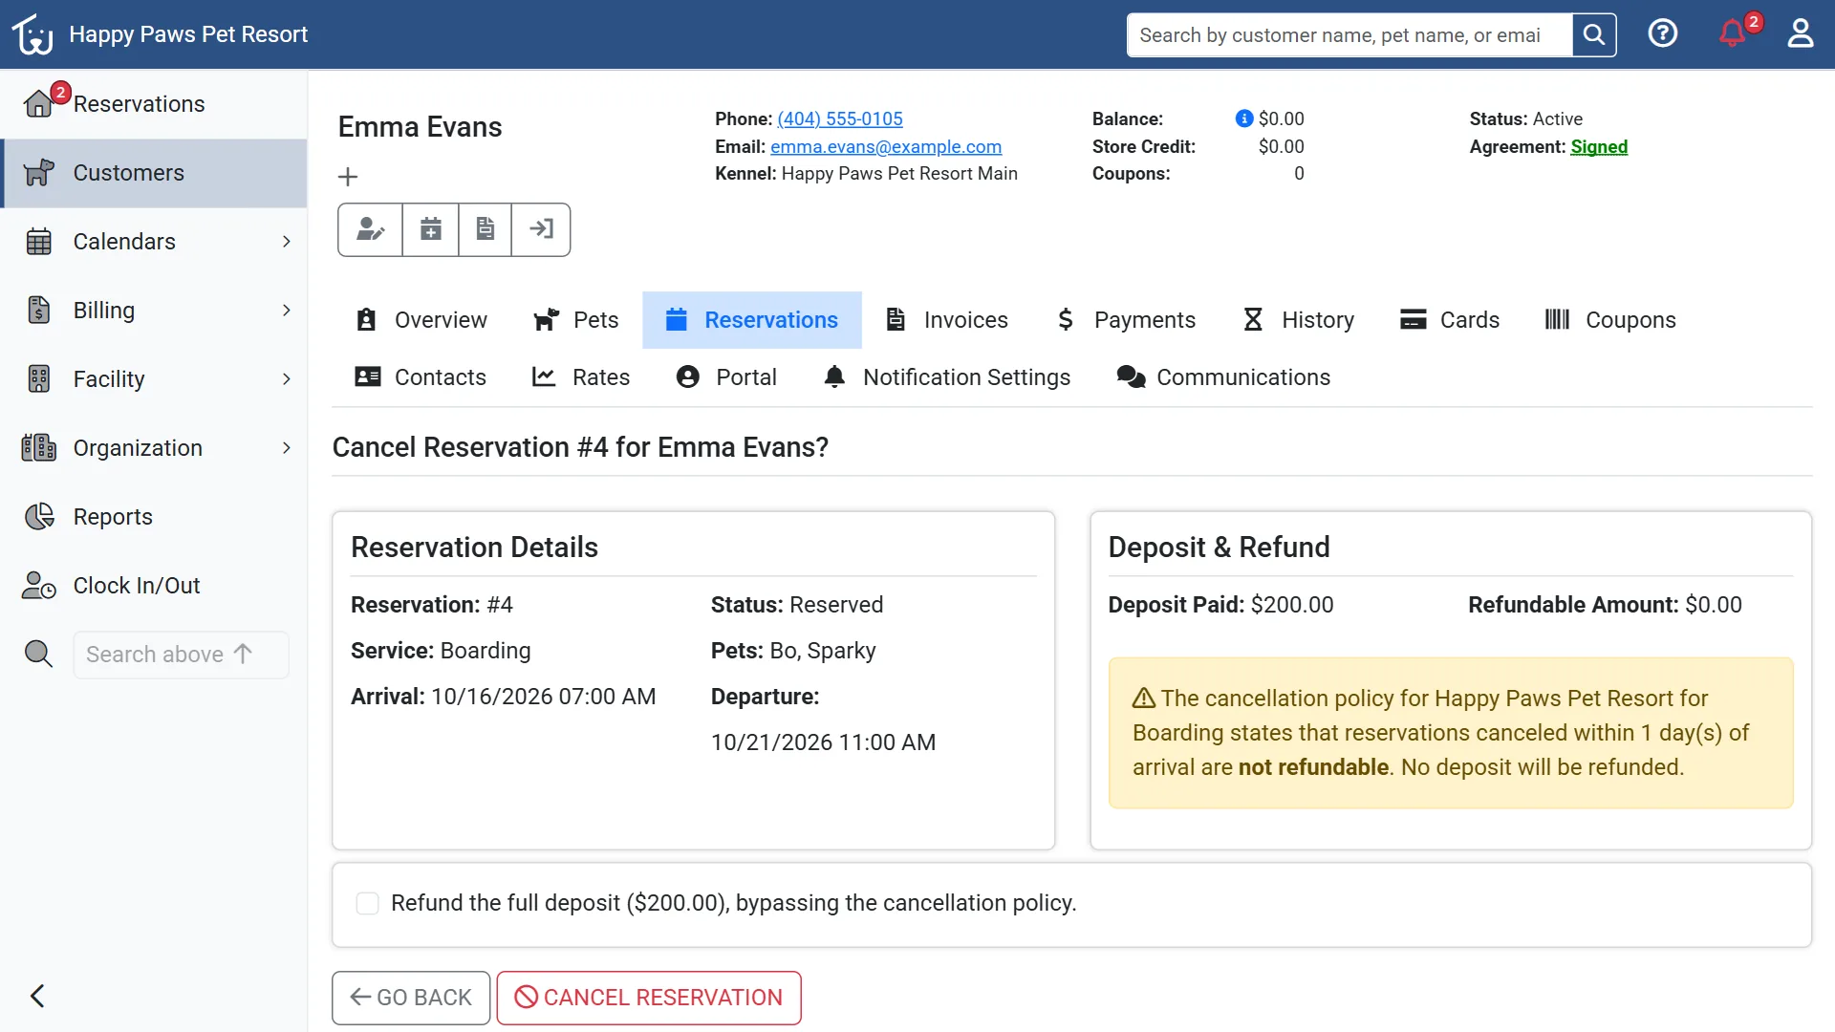The width and height of the screenshot is (1835, 1032).
Task: Click the Signed agreement link
Action: click(1599, 146)
